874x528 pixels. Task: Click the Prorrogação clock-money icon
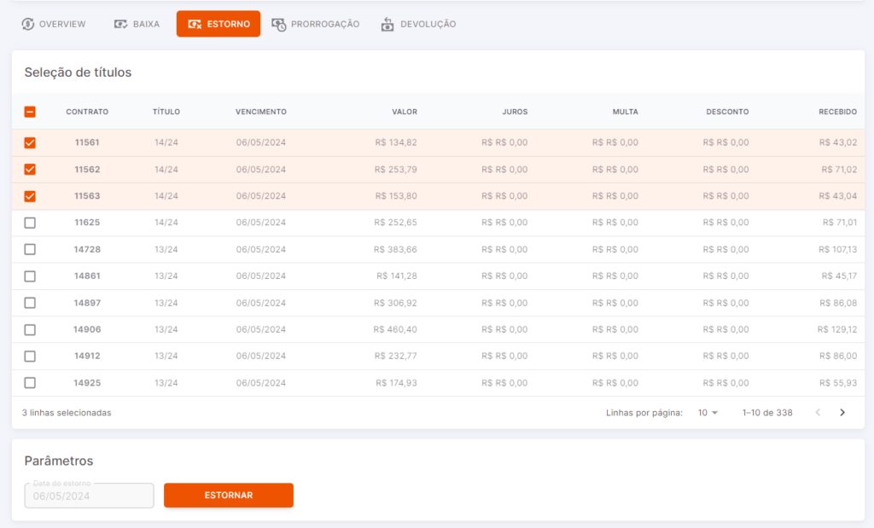point(279,24)
